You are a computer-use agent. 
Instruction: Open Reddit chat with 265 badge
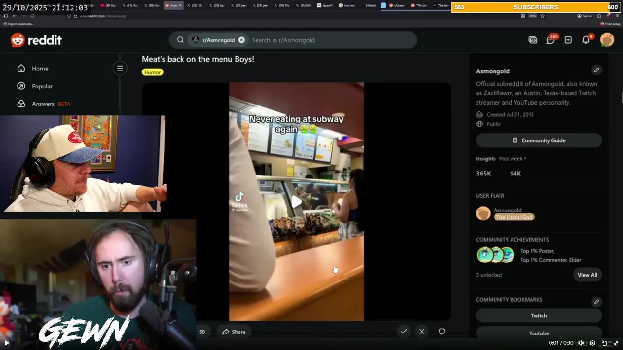pos(550,40)
